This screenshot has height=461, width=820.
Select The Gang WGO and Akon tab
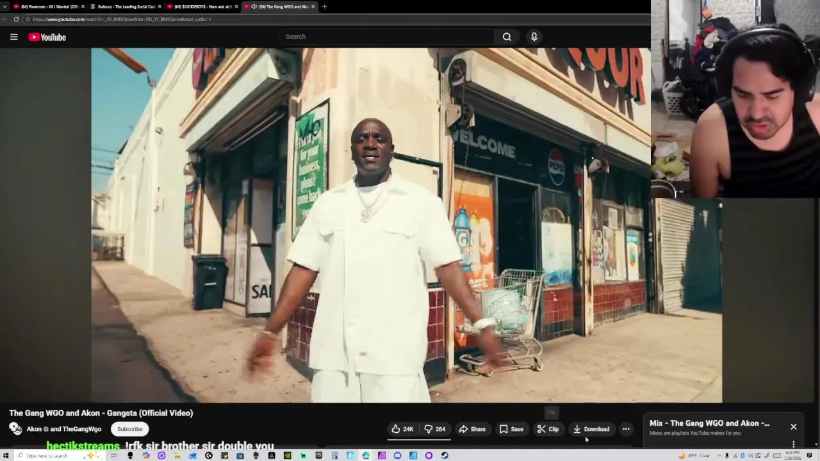point(279,6)
